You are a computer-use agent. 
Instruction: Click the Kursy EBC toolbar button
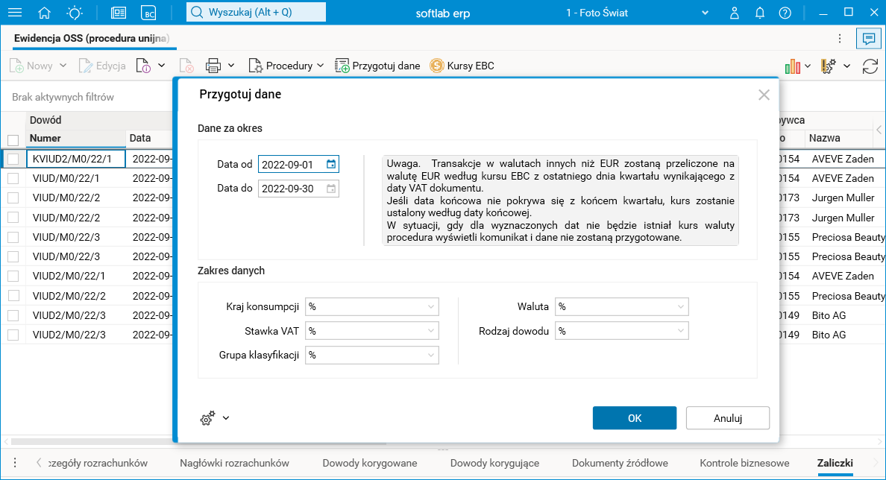[462, 66]
